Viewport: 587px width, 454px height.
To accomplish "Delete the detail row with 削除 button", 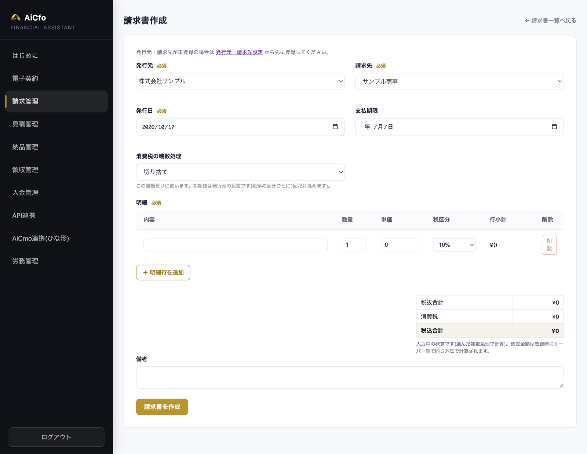I will (x=549, y=245).
